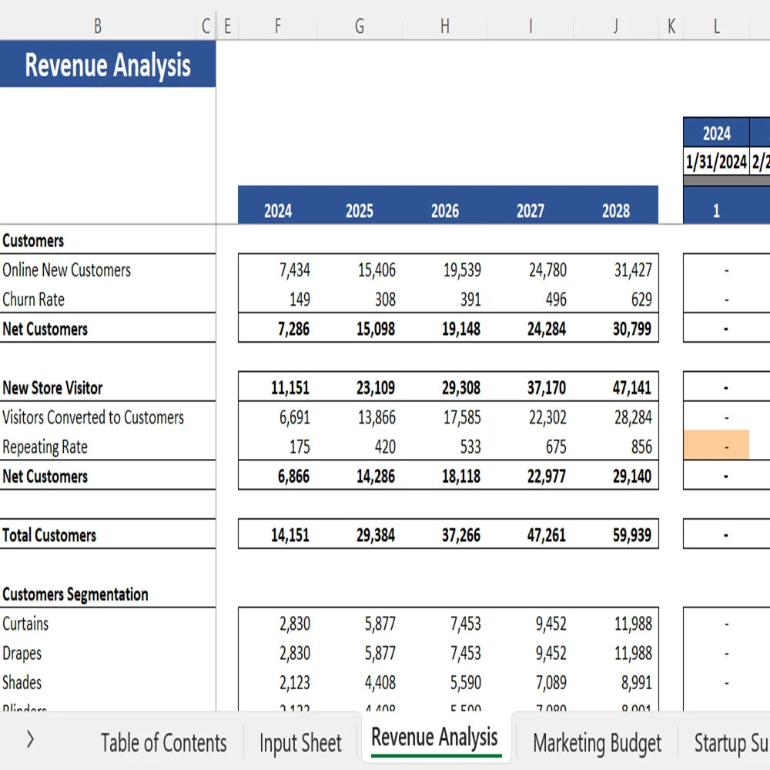Viewport: 770px width, 770px height.
Task: Go to the Table of Contents sheet
Action: pos(164,742)
